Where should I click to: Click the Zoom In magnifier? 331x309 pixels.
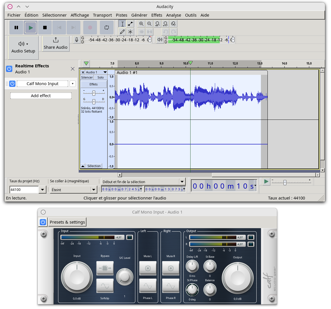[x=141, y=24]
